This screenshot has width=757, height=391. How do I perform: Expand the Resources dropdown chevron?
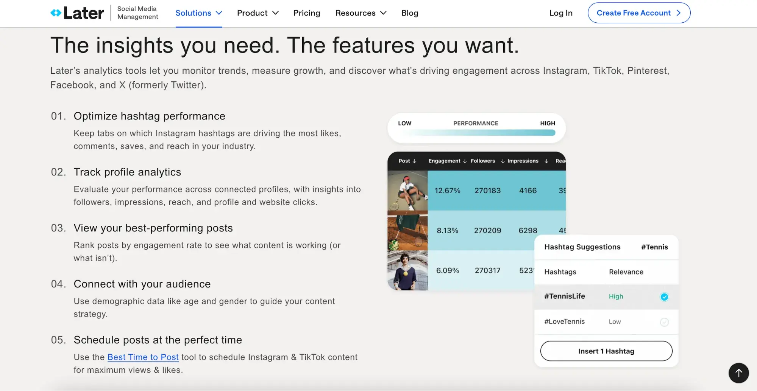(383, 13)
